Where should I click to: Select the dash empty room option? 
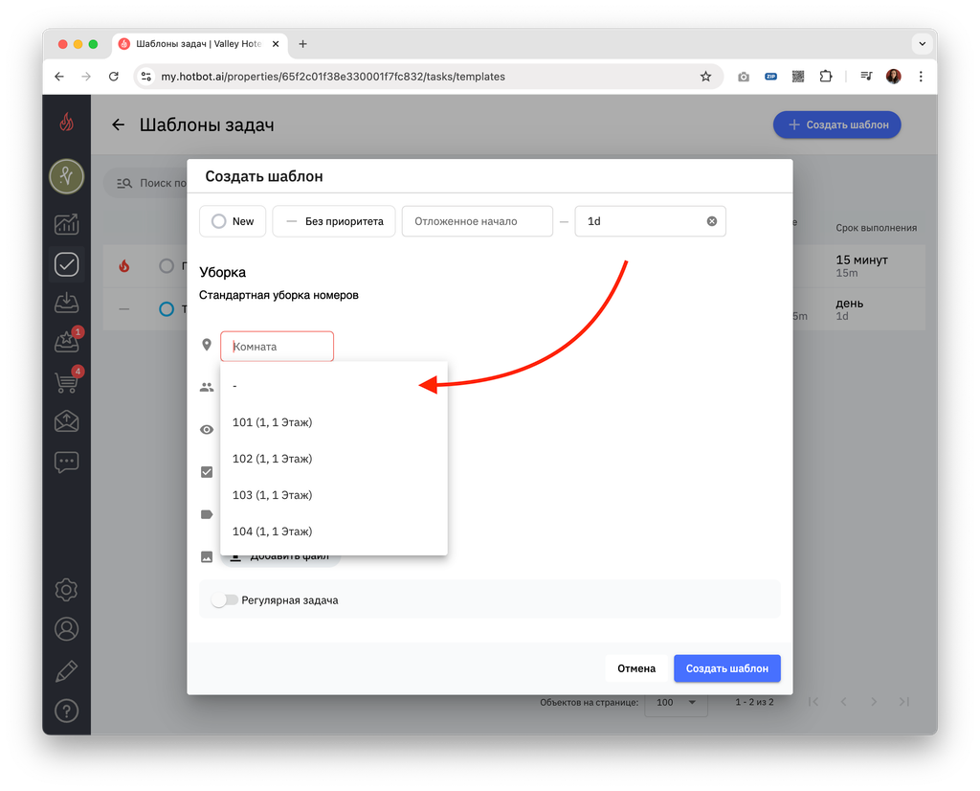pos(334,386)
